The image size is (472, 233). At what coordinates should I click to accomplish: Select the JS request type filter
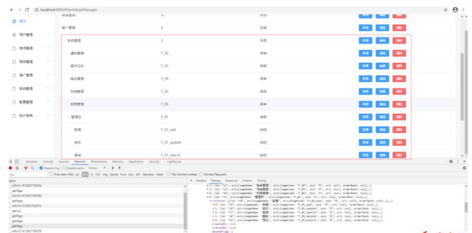(91, 174)
